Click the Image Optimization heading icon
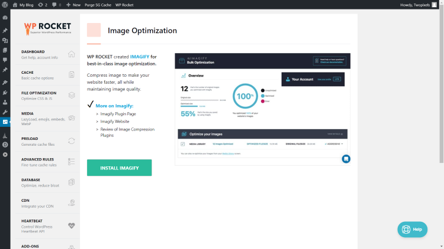The width and height of the screenshot is (444, 249). pos(94,30)
